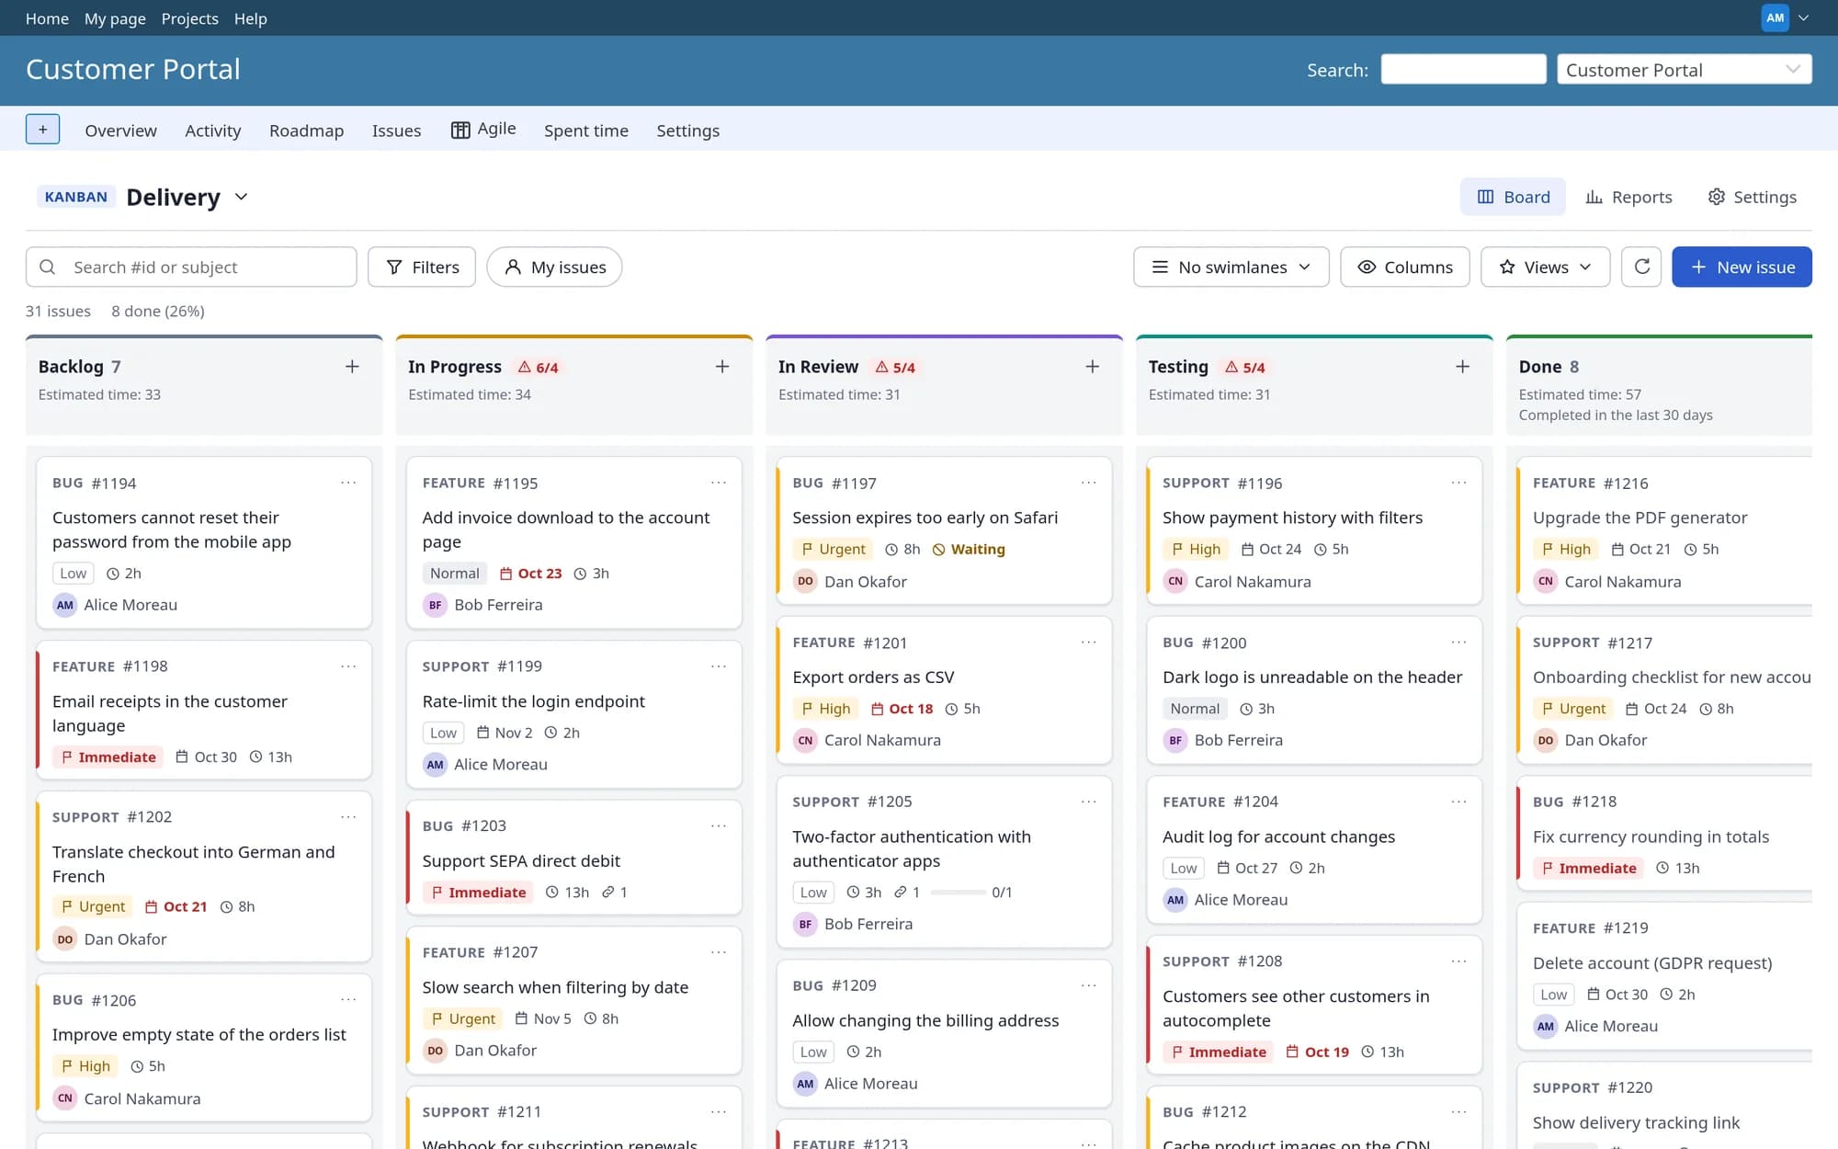
Task: Click the Oct 19 due date on card #1208
Action: tap(1317, 1052)
